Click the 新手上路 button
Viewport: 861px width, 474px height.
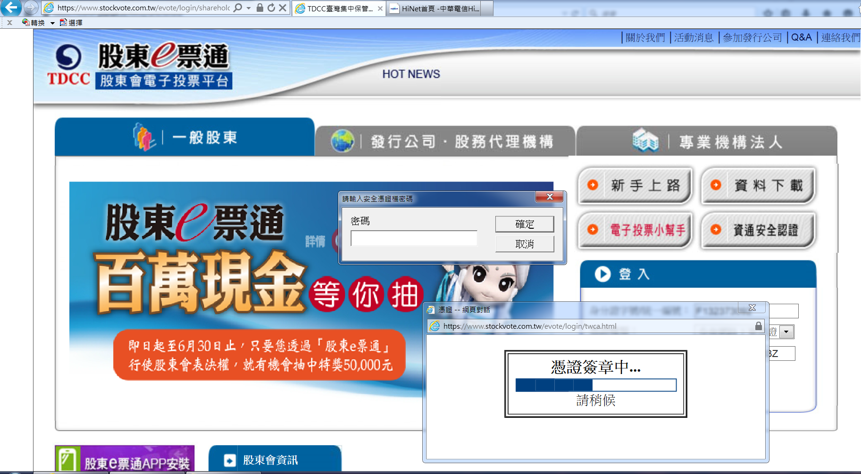(x=635, y=185)
